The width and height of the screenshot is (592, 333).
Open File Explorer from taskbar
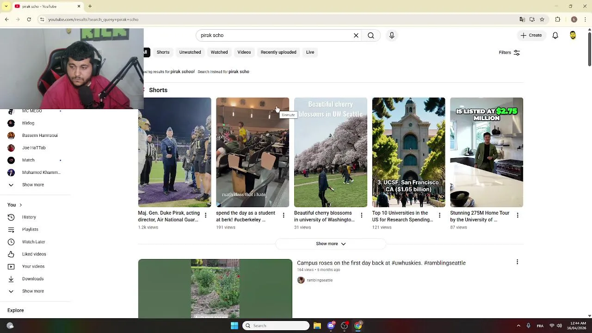click(x=317, y=326)
